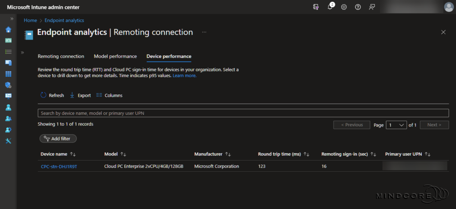Open the Troubleshooting wrench icon in the sidebar
The width and height of the screenshot is (456, 209).
[8, 141]
